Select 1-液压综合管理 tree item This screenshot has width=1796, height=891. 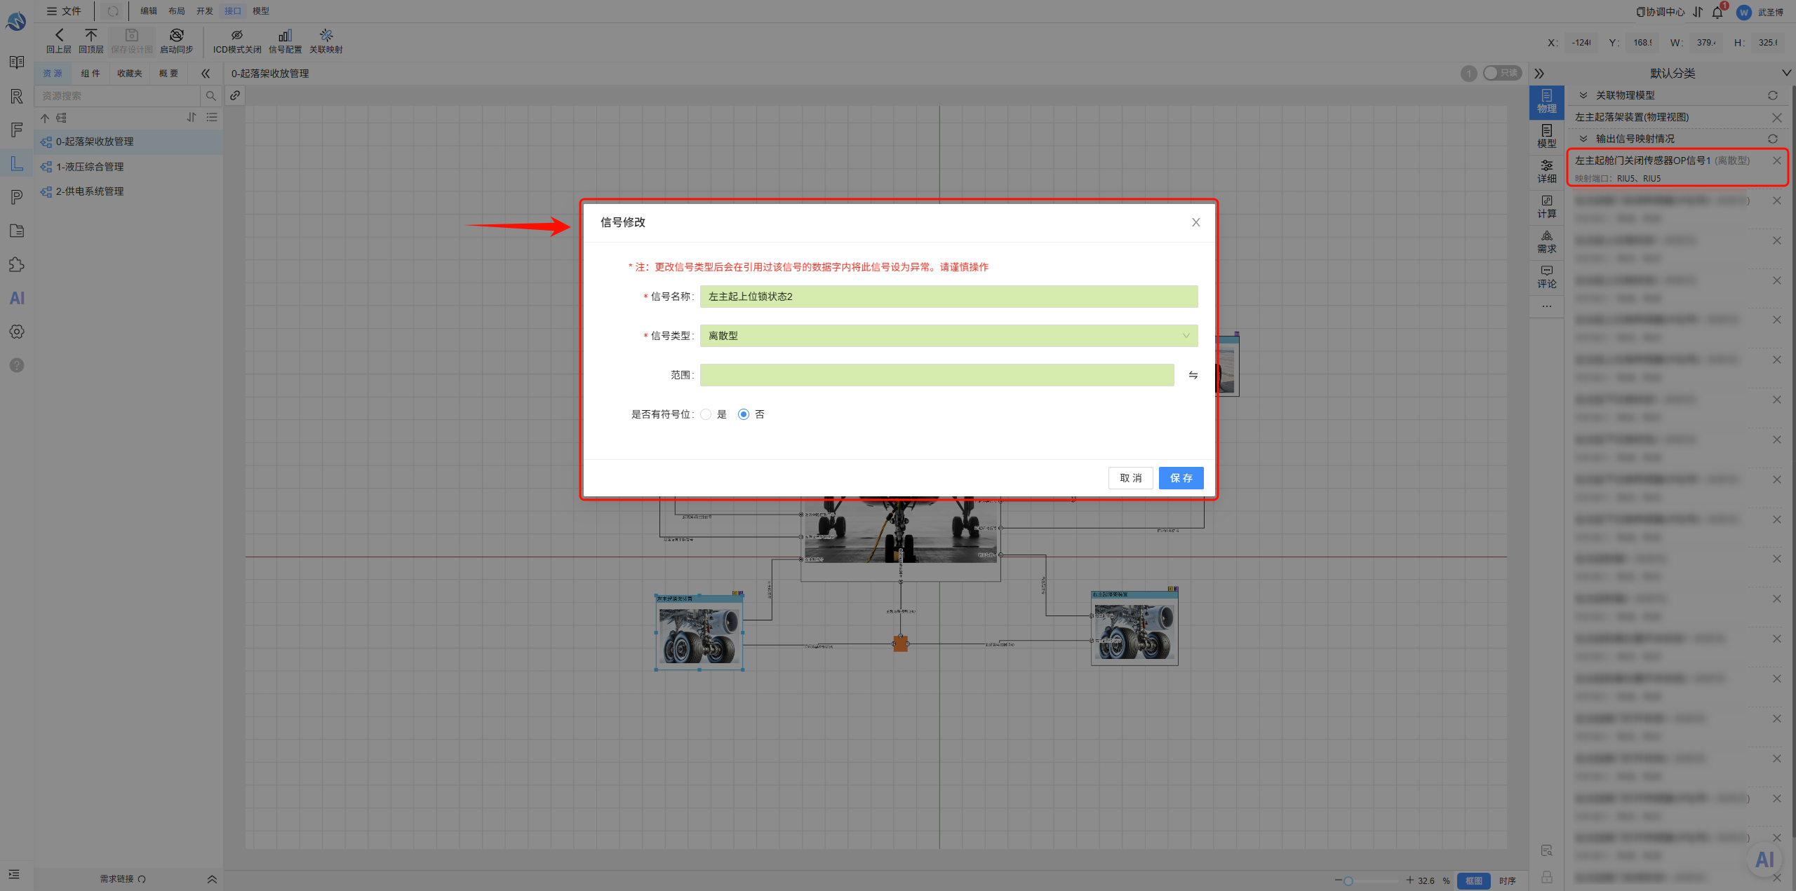[x=128, y=166]
